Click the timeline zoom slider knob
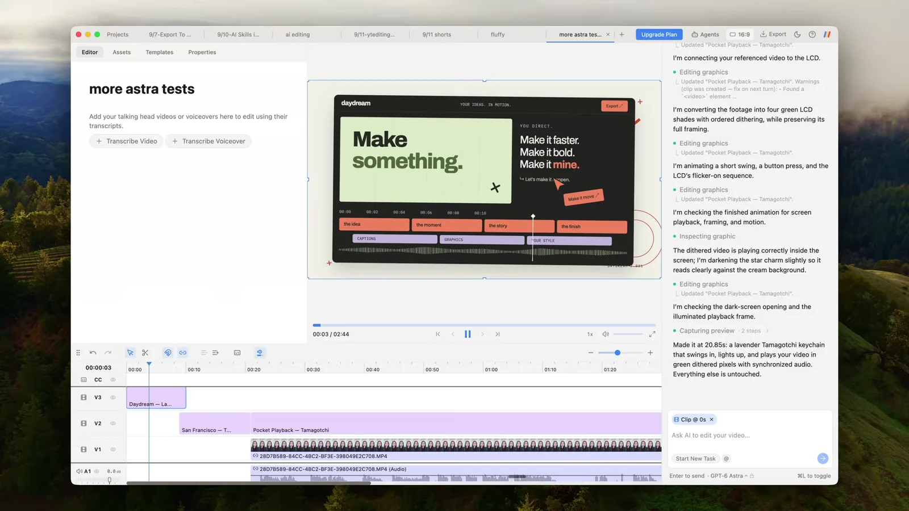The image size is (909, 511). 618,353
